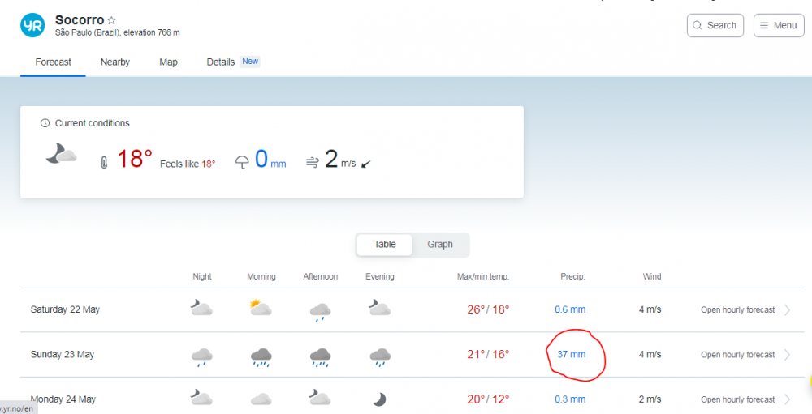Click Sunday morning heavy rain icon

coord(261,355)
